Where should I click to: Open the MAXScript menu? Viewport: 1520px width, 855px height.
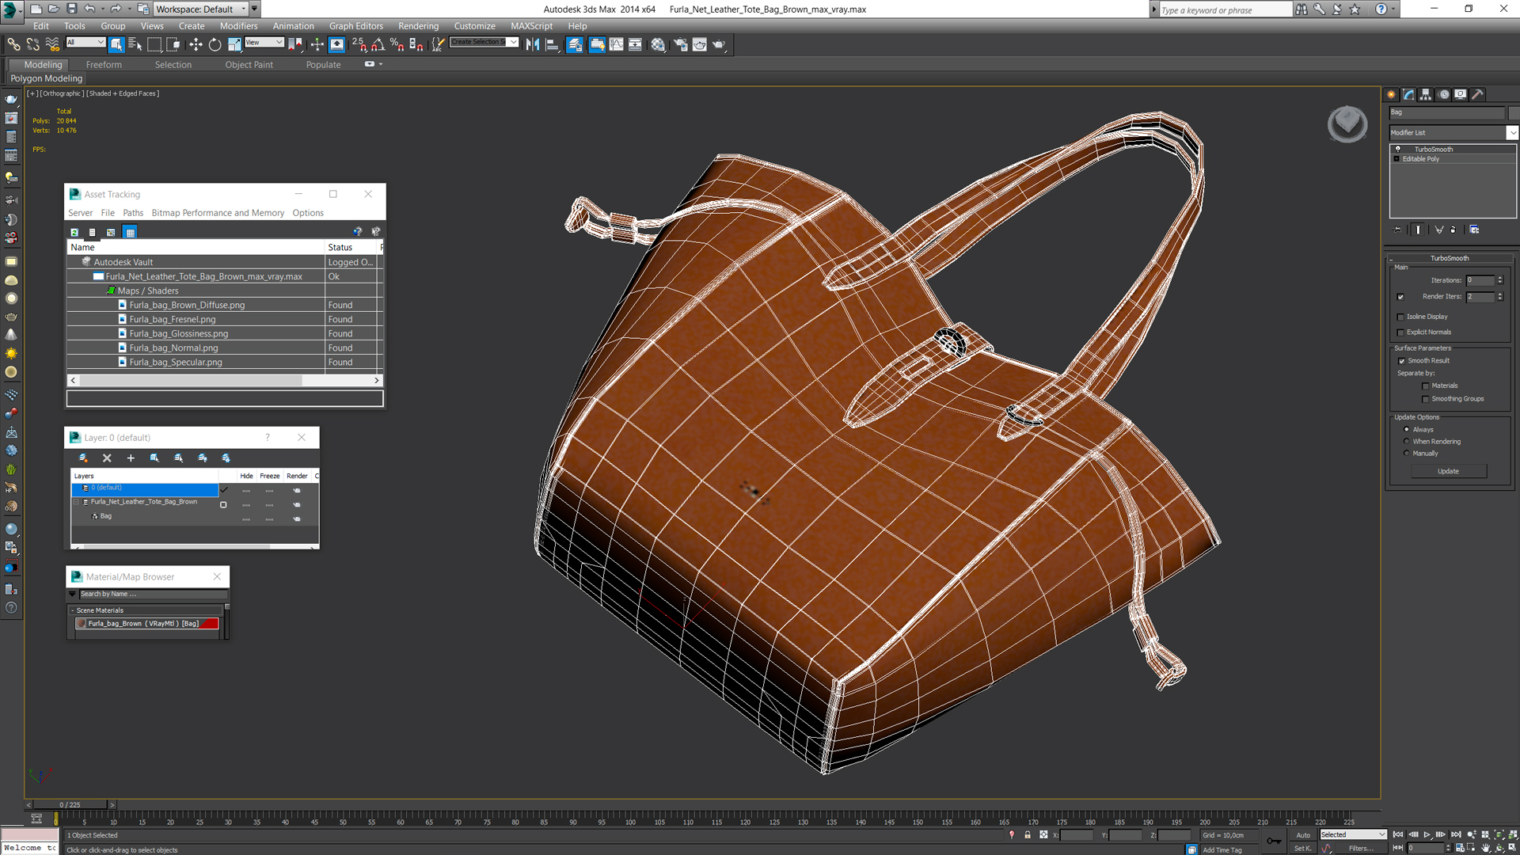click(531, 26)
